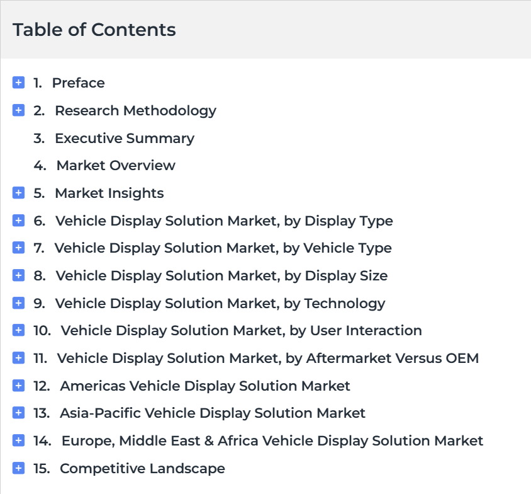531x494 pixels.
Task: Select the Competitive Landscape title text
Action: pyautogui.click(x=142, y=469)
